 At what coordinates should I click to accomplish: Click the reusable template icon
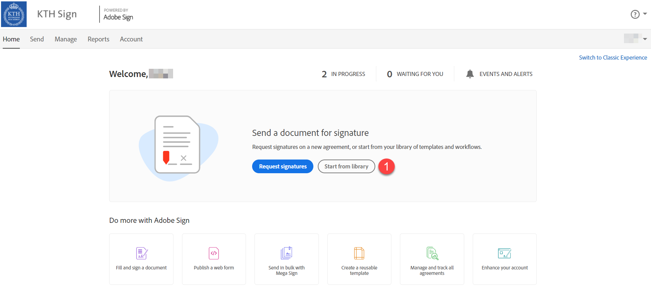coord(359,253)
